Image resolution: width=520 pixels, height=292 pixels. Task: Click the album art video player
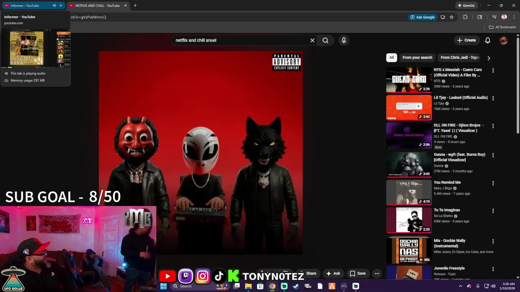pos(201,153)
